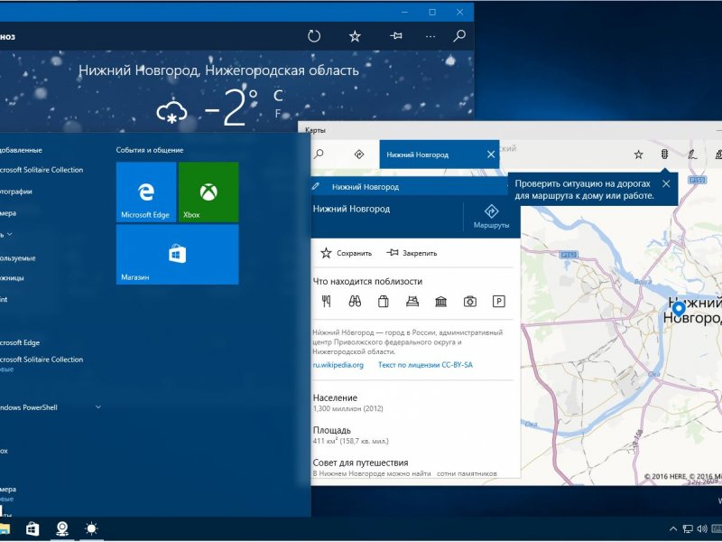
Task: Click the Windows PowerShell entry in Start menu
Action: [x=29, y=407]
